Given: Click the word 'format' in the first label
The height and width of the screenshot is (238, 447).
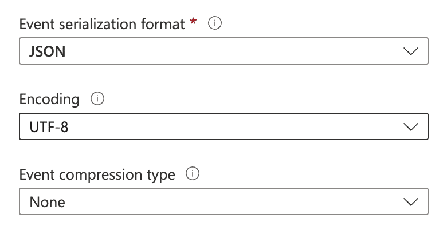Looking at the screenshot, I should pos(163,24).
